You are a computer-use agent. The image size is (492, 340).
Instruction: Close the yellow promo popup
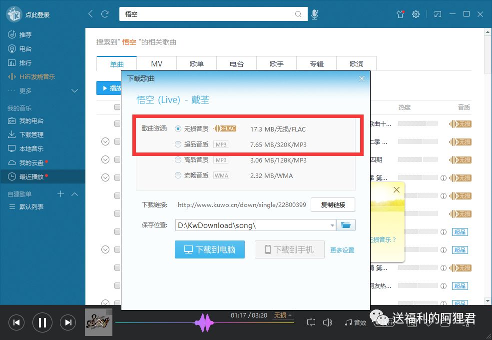tap(397, 190)
